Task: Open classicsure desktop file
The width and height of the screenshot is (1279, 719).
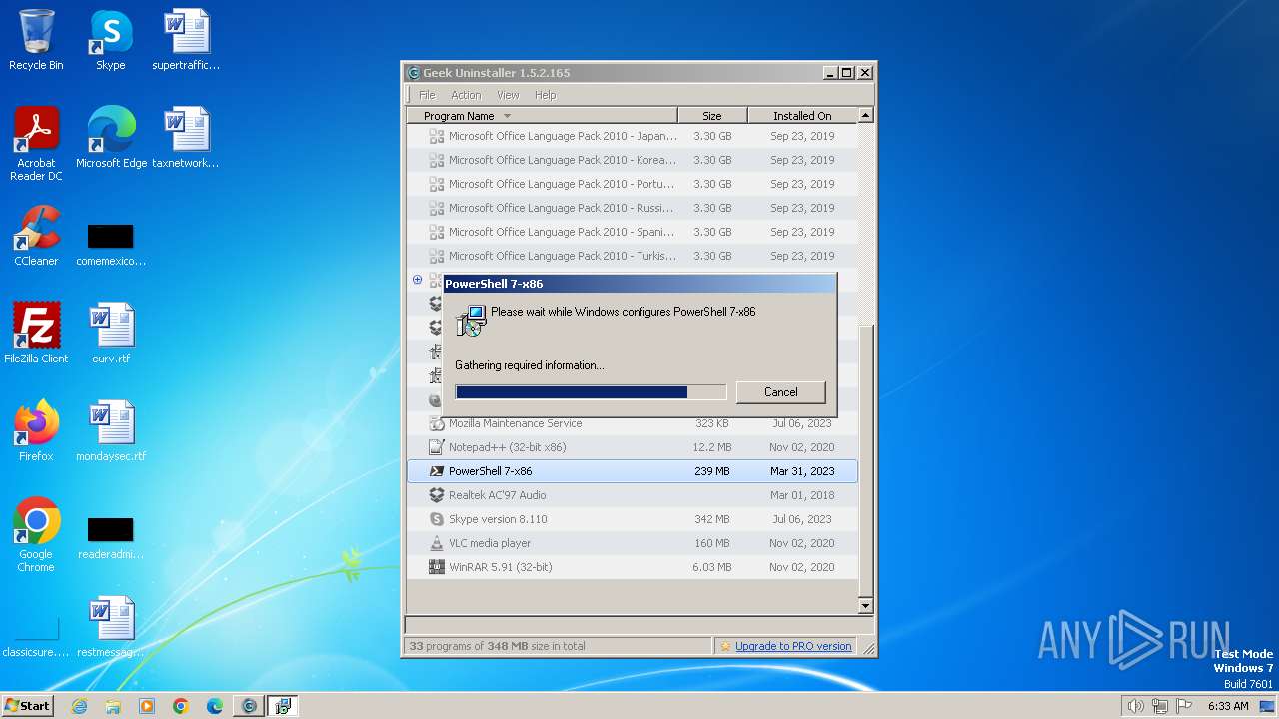Action: [36, 638]
